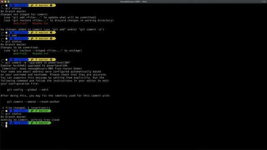Click the red 'modified: Readme.txt' line
Viewport: 267px width, 150px height.
[30, 23]
